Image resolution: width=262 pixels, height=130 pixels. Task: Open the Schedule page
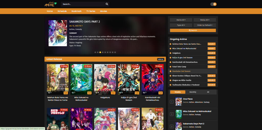click(x=62, y=11)
